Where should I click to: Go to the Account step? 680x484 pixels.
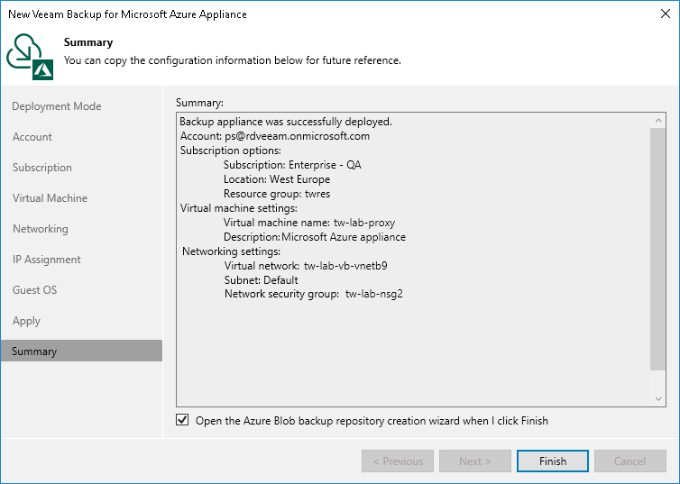(32, 137)
